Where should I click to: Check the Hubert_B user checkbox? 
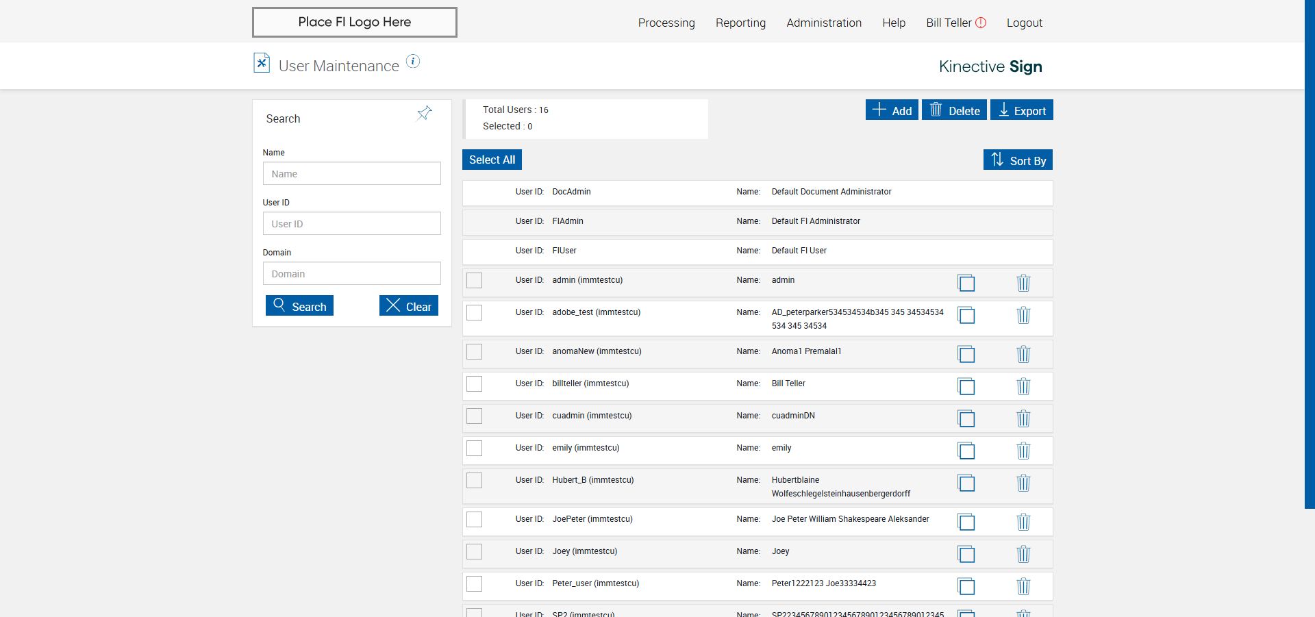tap(474, 480)
